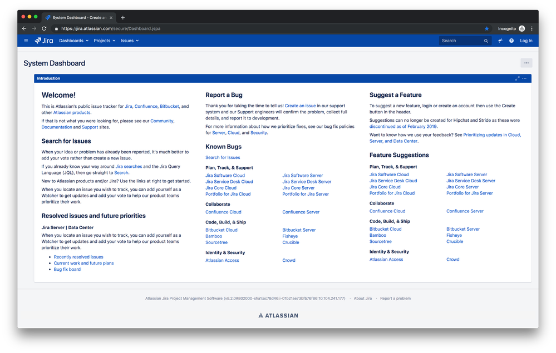Open discontinued as of February 2019 link
The image size is (556, 353).
click(403, 126)
